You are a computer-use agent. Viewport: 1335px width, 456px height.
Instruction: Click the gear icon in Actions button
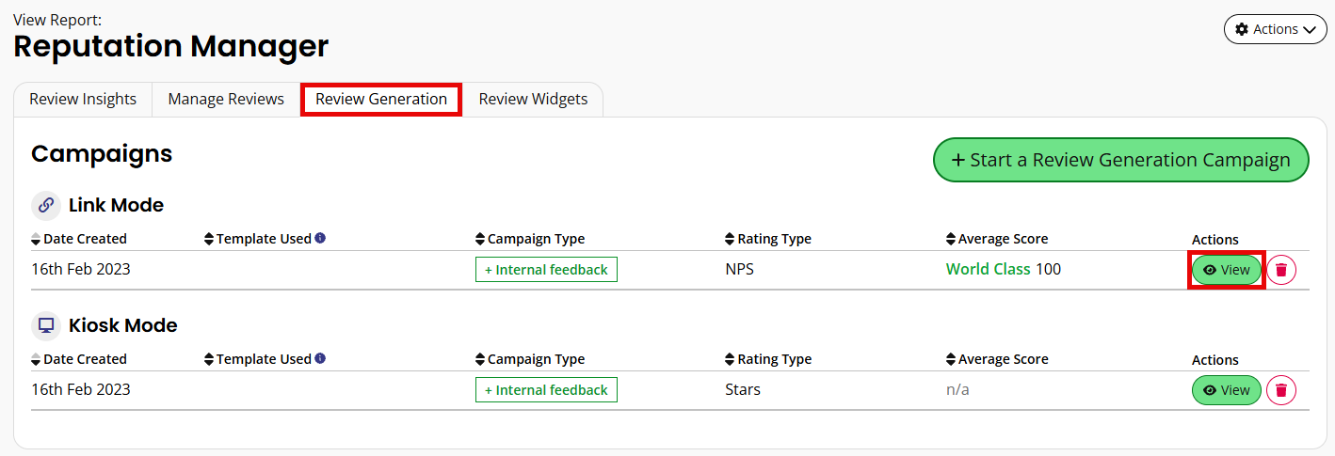point(1242,29)
